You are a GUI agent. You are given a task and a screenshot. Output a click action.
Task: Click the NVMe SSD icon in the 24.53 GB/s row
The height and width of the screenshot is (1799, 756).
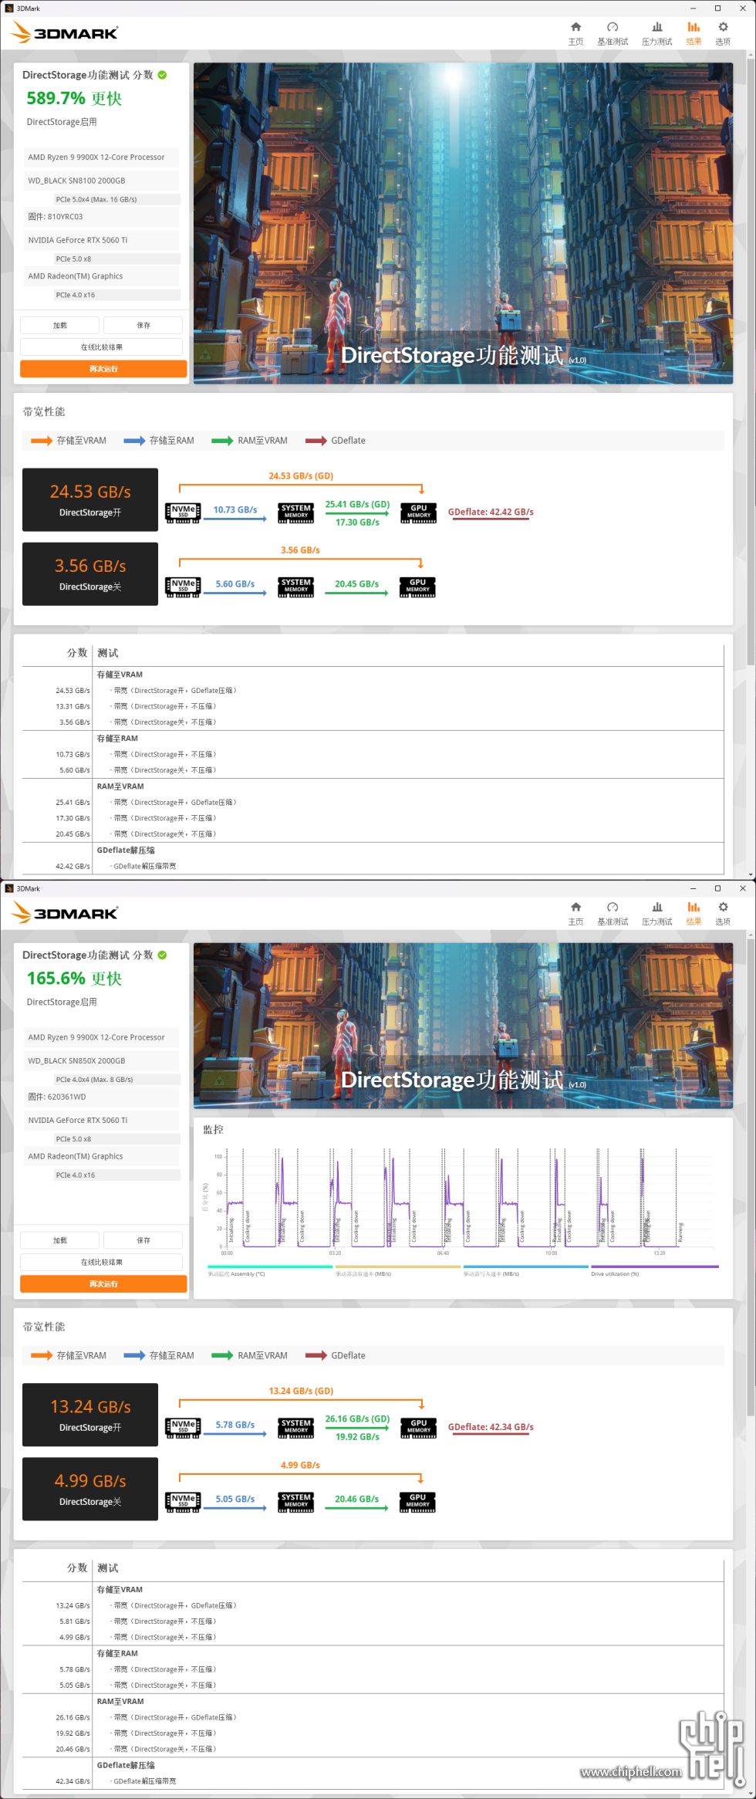(183, 513)
